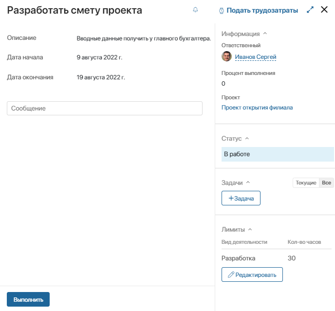The image size is (335, 311).
Task: Click the plus icon on the Задача button
Action: [x=231, y=198]
